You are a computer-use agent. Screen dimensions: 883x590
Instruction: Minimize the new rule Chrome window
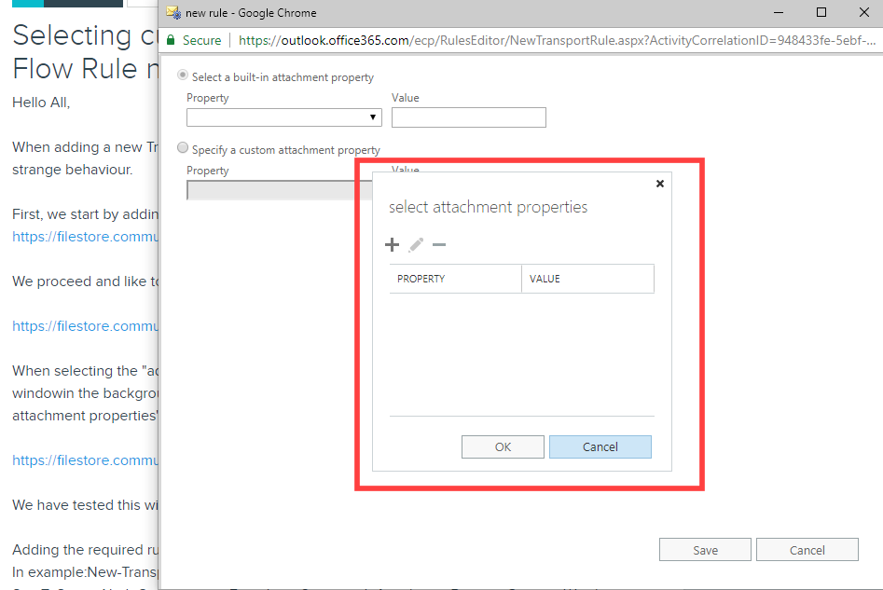[x=779, y=12]
